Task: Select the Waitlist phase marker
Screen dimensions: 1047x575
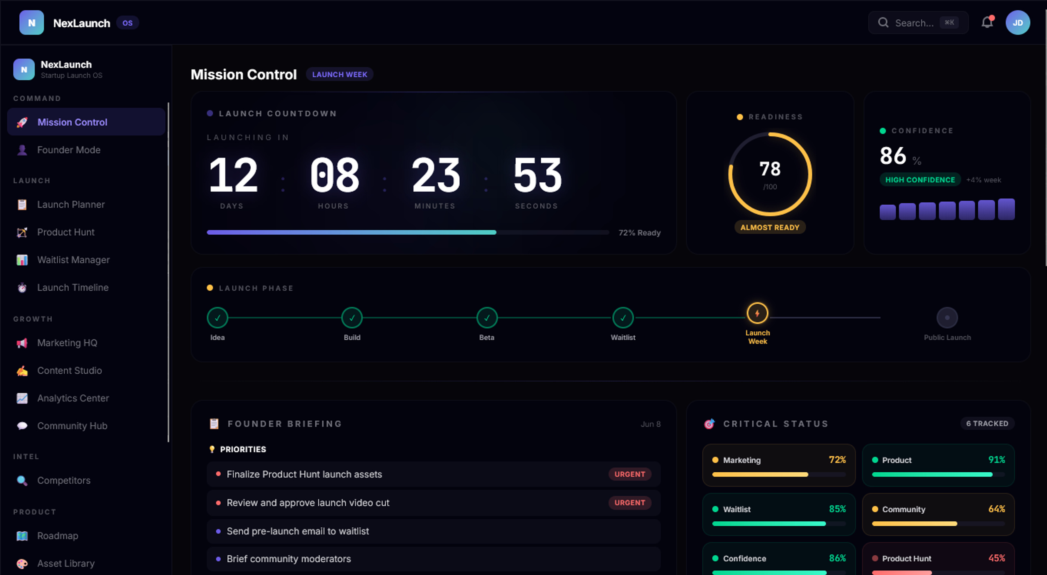Action: 623,318
